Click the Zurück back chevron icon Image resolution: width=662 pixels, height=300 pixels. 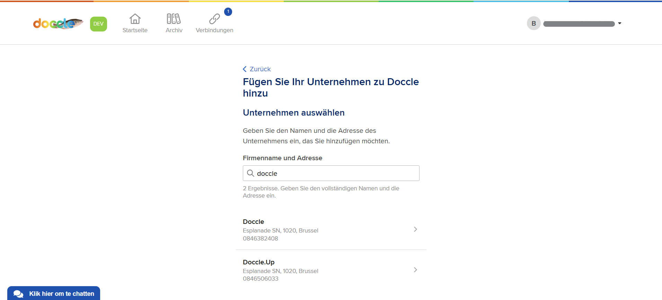tap(245, 69)
